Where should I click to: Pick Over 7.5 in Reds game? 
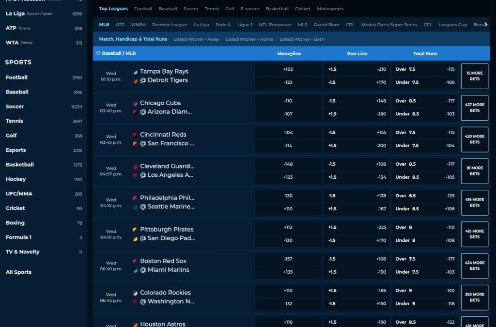[425, 133]
